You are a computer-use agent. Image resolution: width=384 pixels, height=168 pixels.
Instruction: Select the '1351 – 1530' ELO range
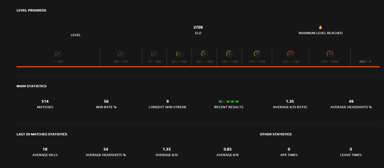point(257,62)
